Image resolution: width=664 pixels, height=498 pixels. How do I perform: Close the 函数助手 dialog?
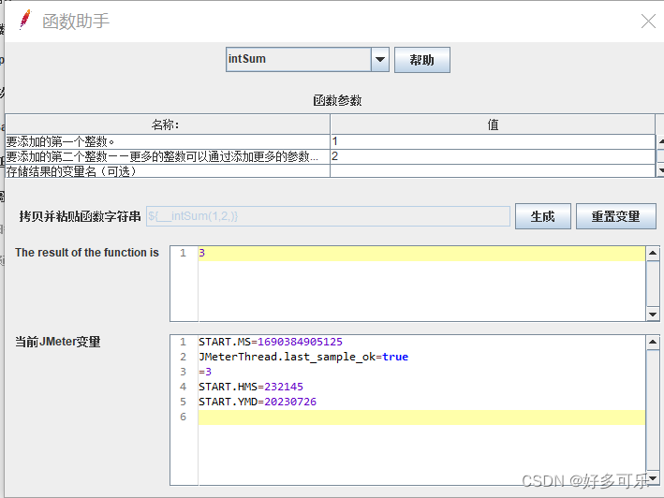[x=648, y=21]
